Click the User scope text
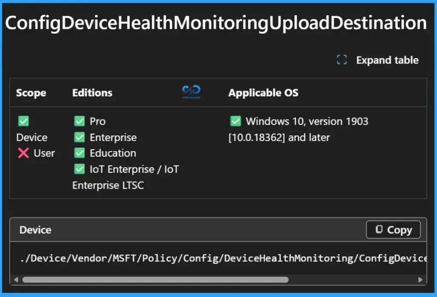 44,153
